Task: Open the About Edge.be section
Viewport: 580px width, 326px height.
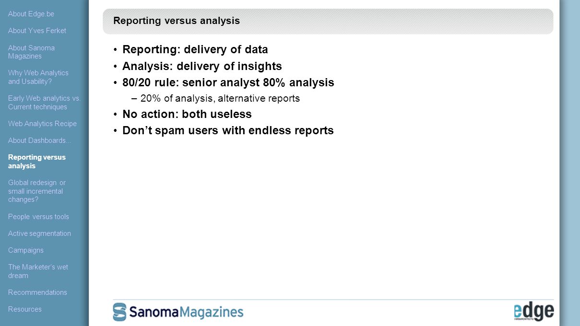Action: [31, 14]
